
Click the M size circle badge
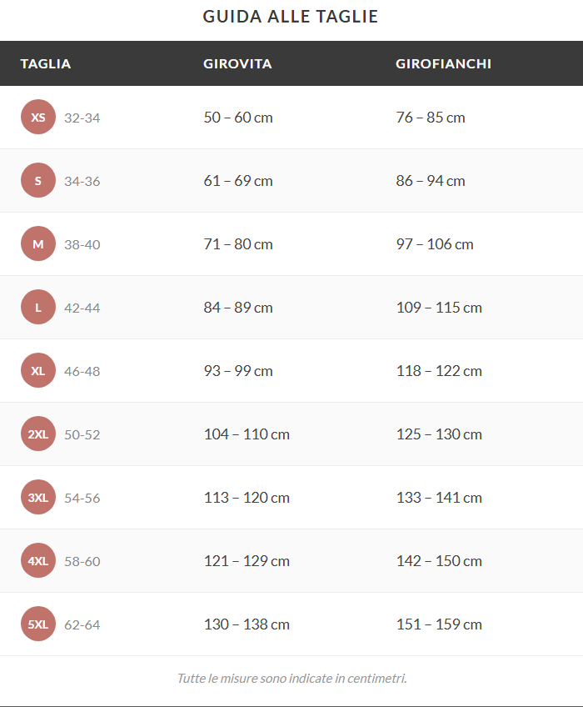click(x=38, y=243)
